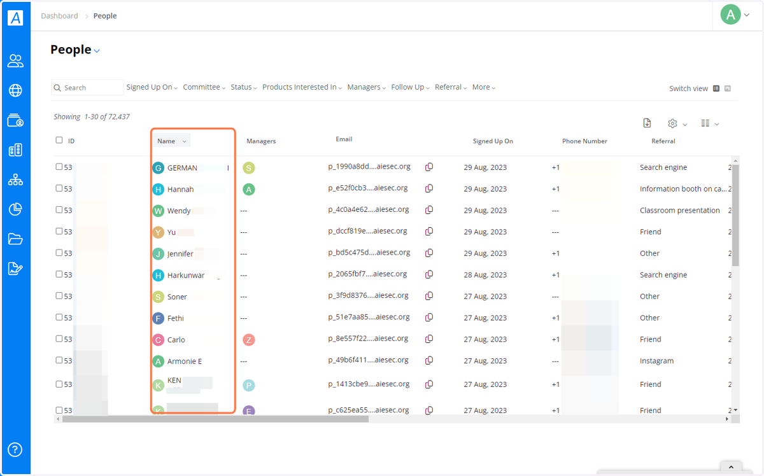The width and height of the screenshot is (764, 476).
Task: Open the help question mark icon
Action: pyautogui.click(x=15, y=449)
